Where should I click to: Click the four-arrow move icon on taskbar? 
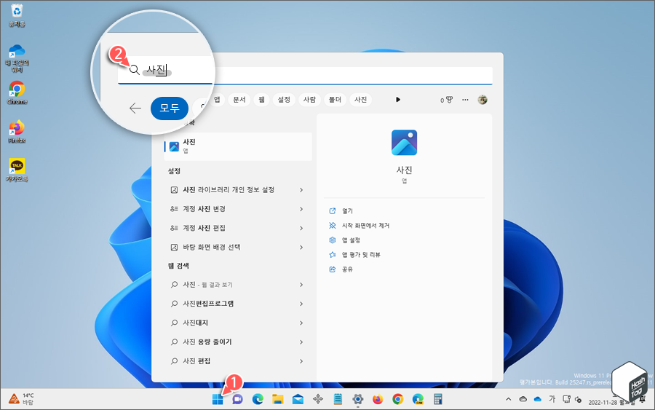(318, 400)
